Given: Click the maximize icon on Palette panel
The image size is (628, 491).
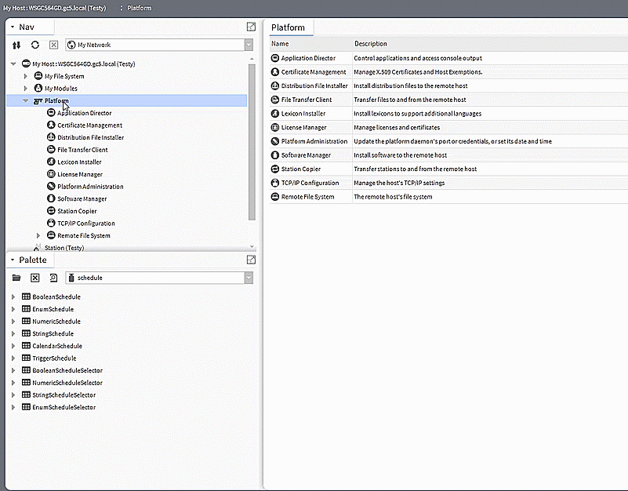Looking at the screenshot, I should (x=251, y=260).
